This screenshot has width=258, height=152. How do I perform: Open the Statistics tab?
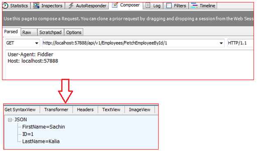coord(16,6)
